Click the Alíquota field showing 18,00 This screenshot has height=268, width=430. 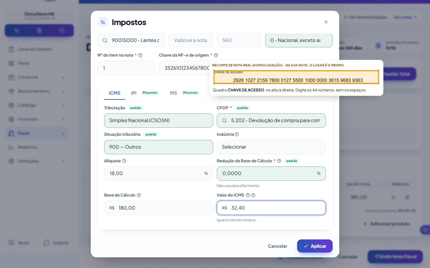click(159, 174)
